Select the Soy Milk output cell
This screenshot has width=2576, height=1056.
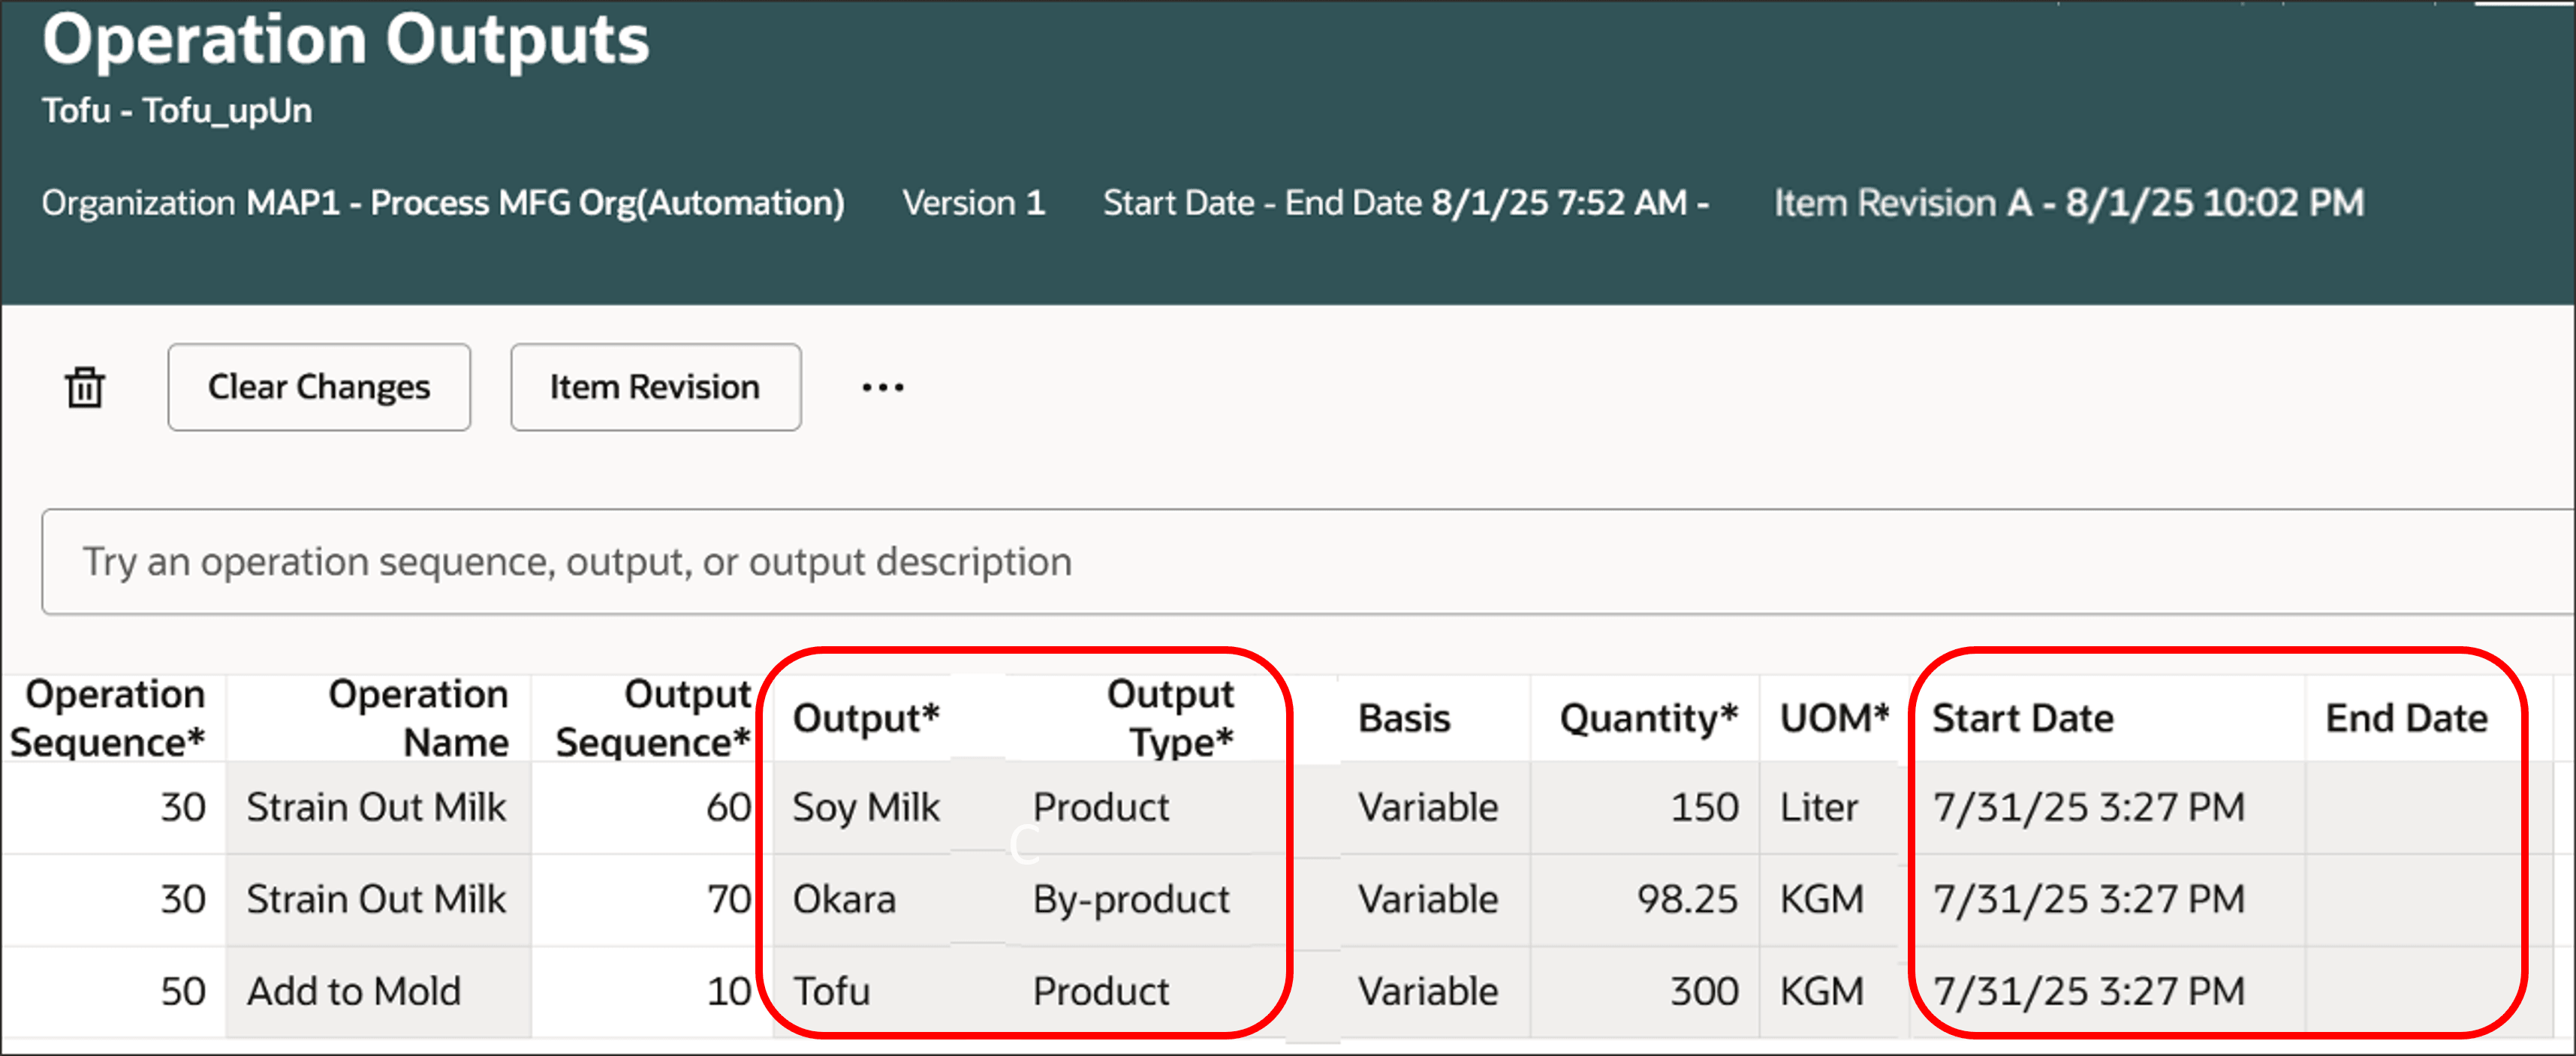tap(866, 807)
